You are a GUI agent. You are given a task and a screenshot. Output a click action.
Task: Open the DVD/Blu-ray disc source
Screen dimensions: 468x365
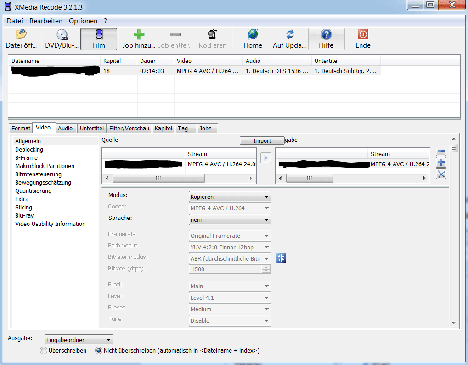point(62,39)
